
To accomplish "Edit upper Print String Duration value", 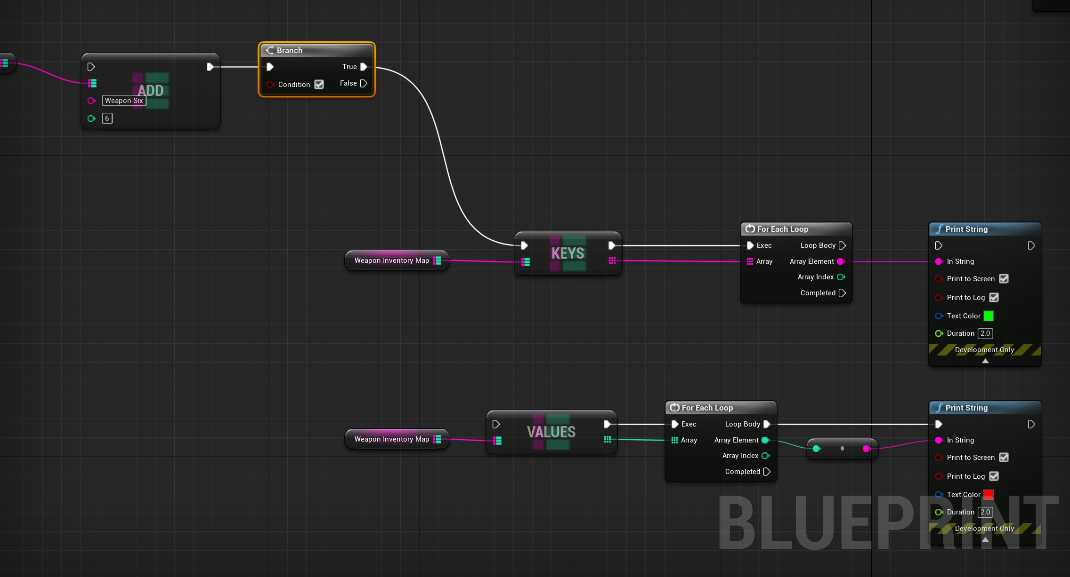I will coord(985,333).
